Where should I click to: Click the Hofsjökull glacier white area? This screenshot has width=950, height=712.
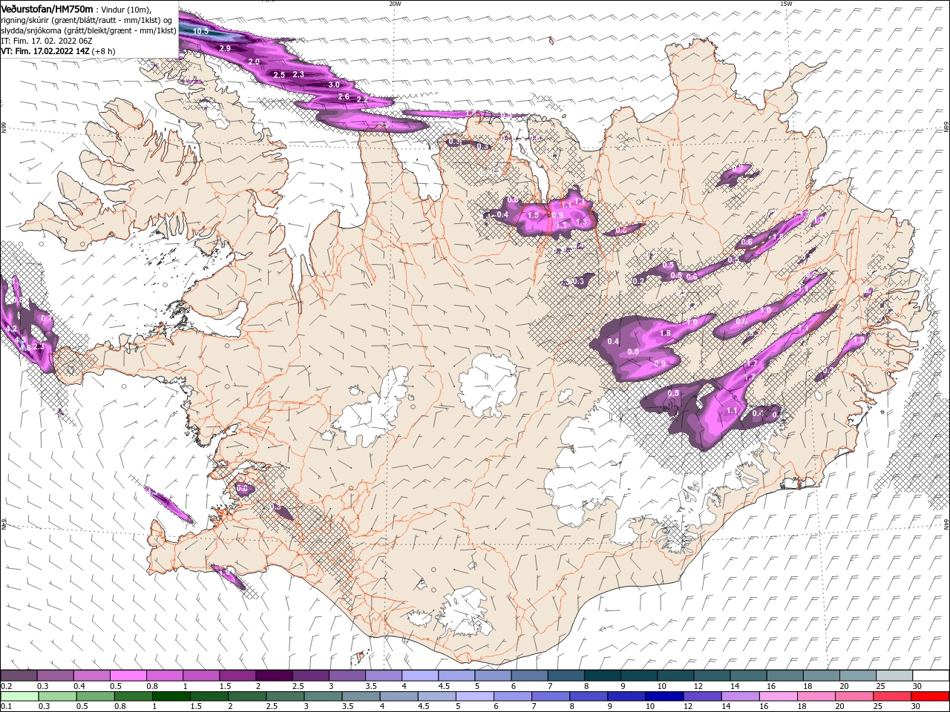(488, 384)
